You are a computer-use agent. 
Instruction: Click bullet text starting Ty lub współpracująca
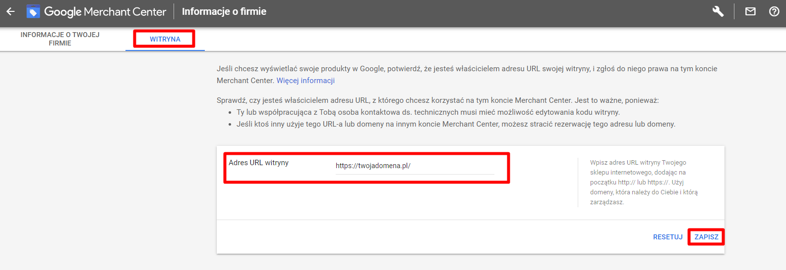[428, 112]
